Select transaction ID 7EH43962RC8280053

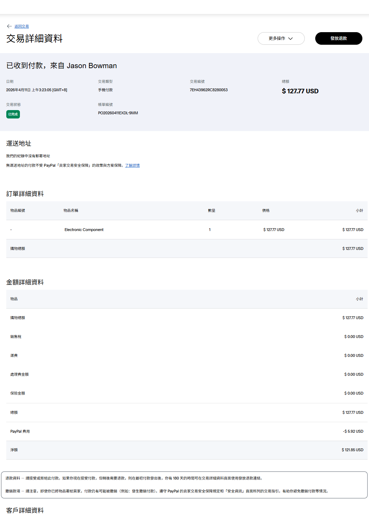tap(208, 90)
